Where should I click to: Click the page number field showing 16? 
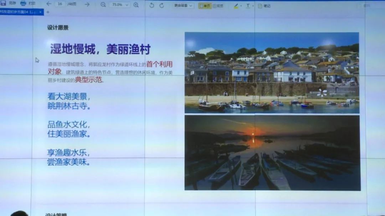[x=60, y=4]
